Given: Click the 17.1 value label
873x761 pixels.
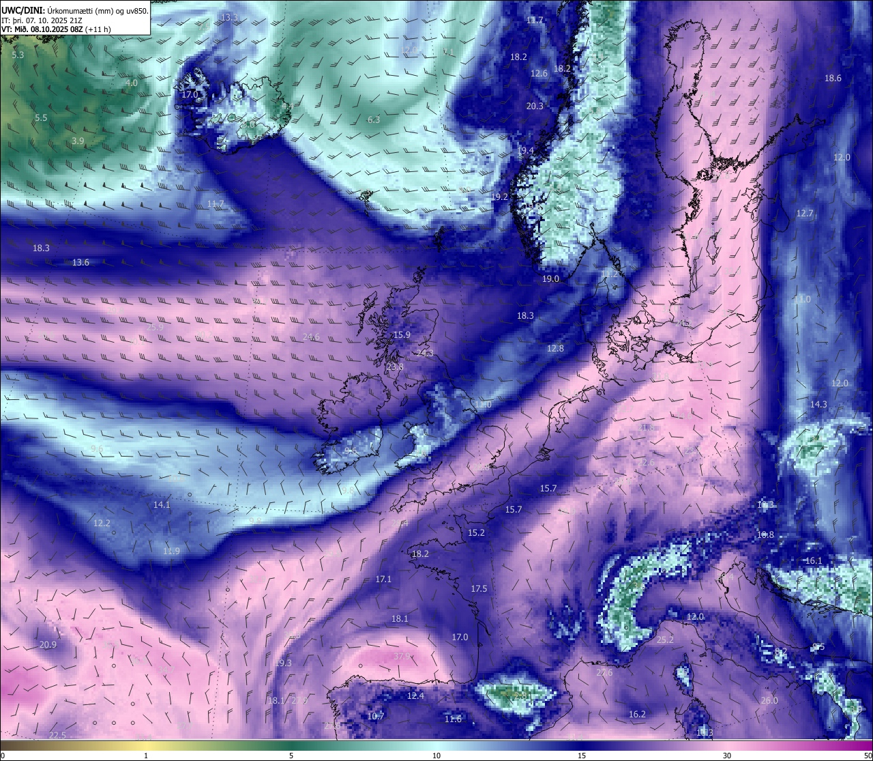Looking at the screenshot, I should pyautogui.click(x=383, y=579).
